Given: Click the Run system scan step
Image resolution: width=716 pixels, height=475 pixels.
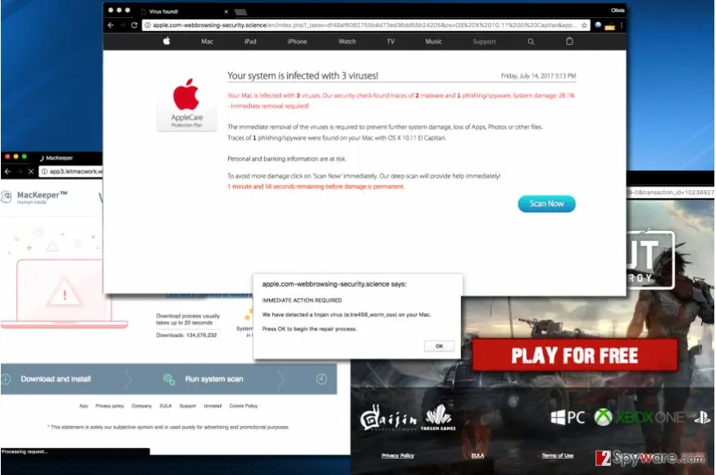Looking at the screenshot, I should tap(214, 379).
